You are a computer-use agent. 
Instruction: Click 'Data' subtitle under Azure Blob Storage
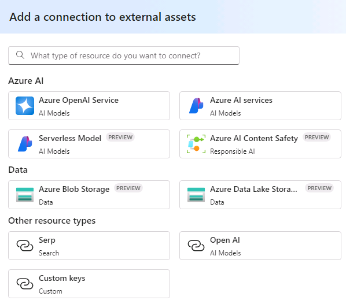[x=46, y=202]
